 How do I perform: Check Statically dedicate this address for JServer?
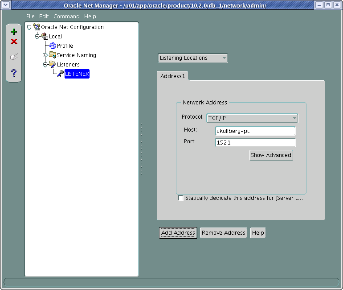coord(181,198)
